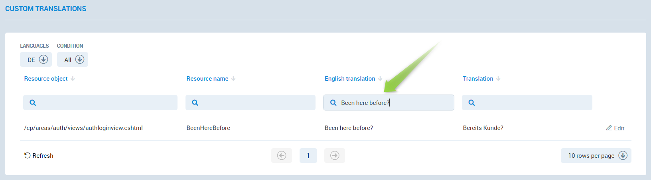651x180 pixels.
Task: Click the pencil icon beside Edit
Action: [x=609, y=128]
